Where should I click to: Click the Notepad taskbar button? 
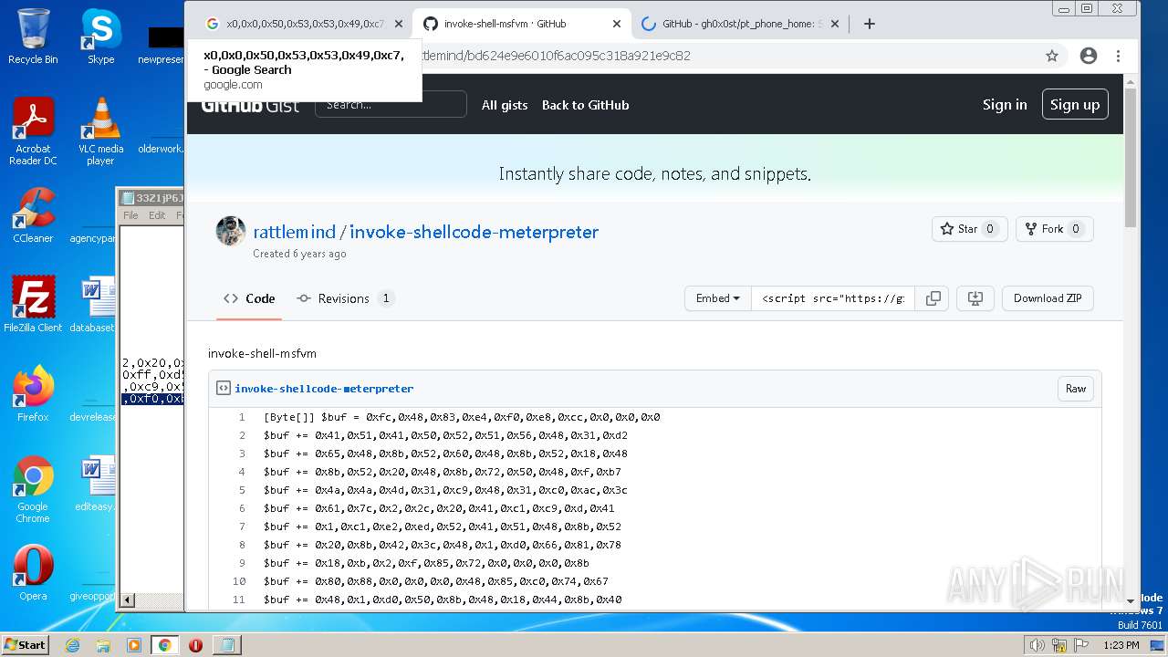(x=226, y=645)
